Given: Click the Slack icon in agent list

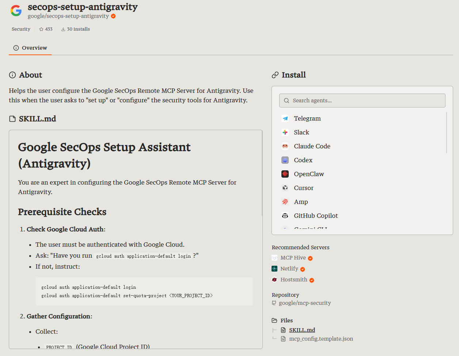Looking at the screenshot, I should [285, 132].
